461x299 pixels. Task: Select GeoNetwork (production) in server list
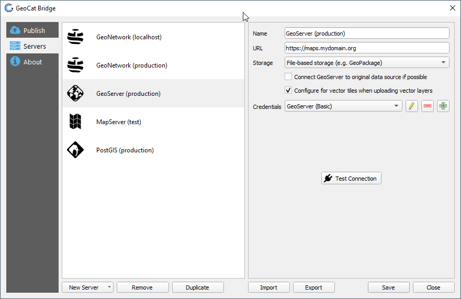point(132,65)
